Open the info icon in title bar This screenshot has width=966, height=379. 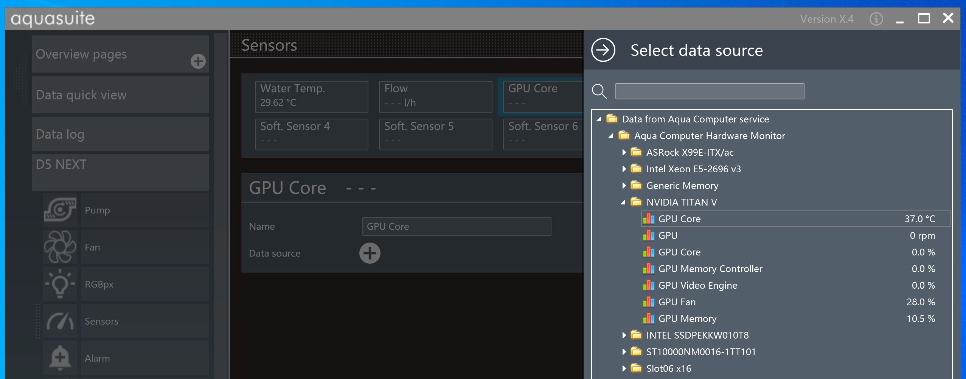click(x=876, y=19)
